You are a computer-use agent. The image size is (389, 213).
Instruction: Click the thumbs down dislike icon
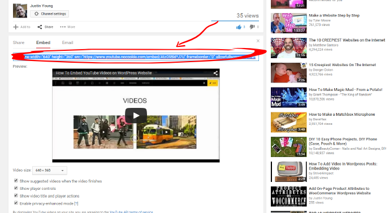pyautogui.click(x=252, y=27)
